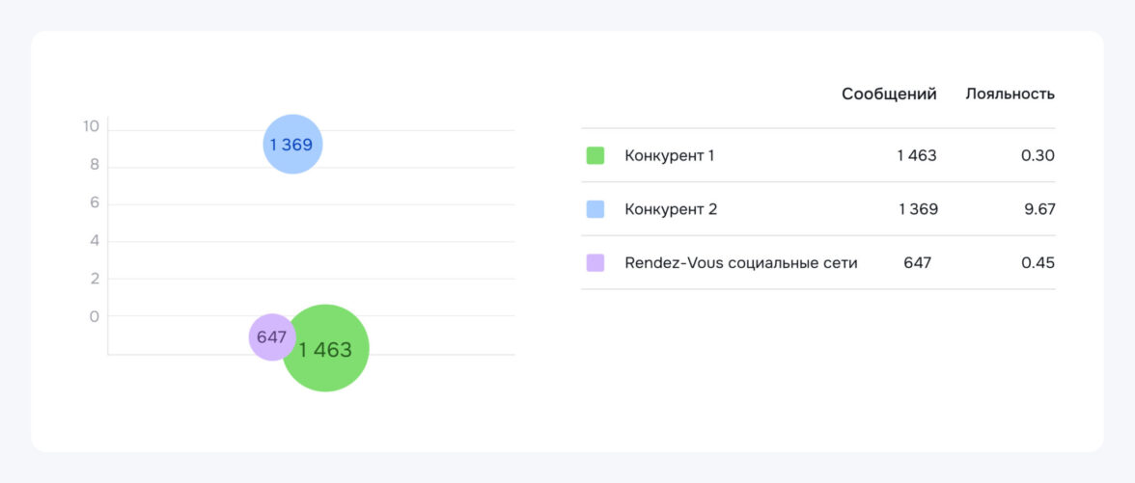Open Rendez-Vous социальные сети row
Image resolution: width=1135 pixels, height=483 pixels.
740,262
